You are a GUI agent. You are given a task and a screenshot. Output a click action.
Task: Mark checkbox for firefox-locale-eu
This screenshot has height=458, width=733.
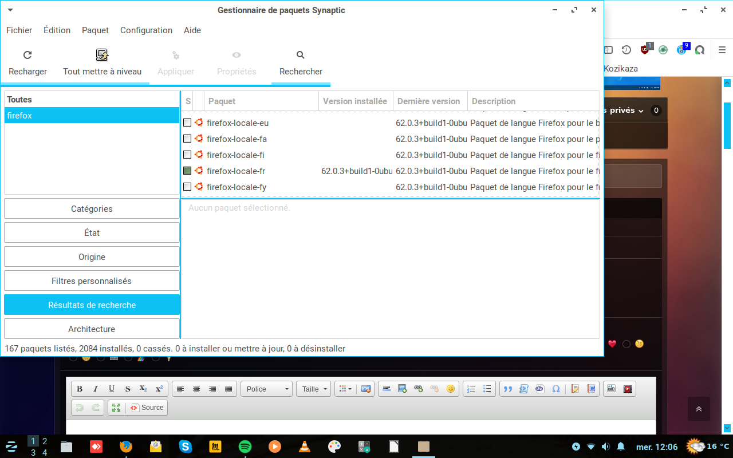click(187, 123)
